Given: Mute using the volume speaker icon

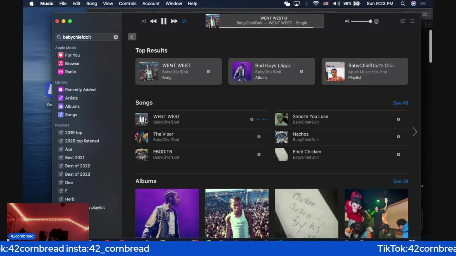Looking at the screenshot, I should pyautogui.click(x=347, y=21).
